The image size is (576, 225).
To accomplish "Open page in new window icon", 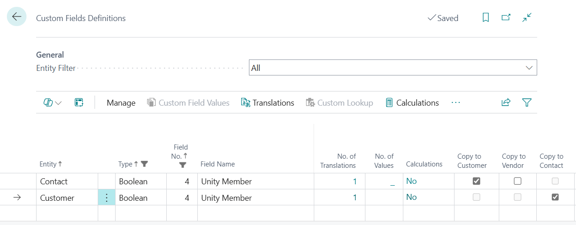I will 506,18.
